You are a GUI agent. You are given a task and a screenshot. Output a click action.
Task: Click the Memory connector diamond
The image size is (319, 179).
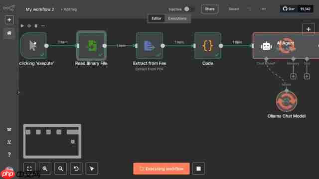coord(293,59)
